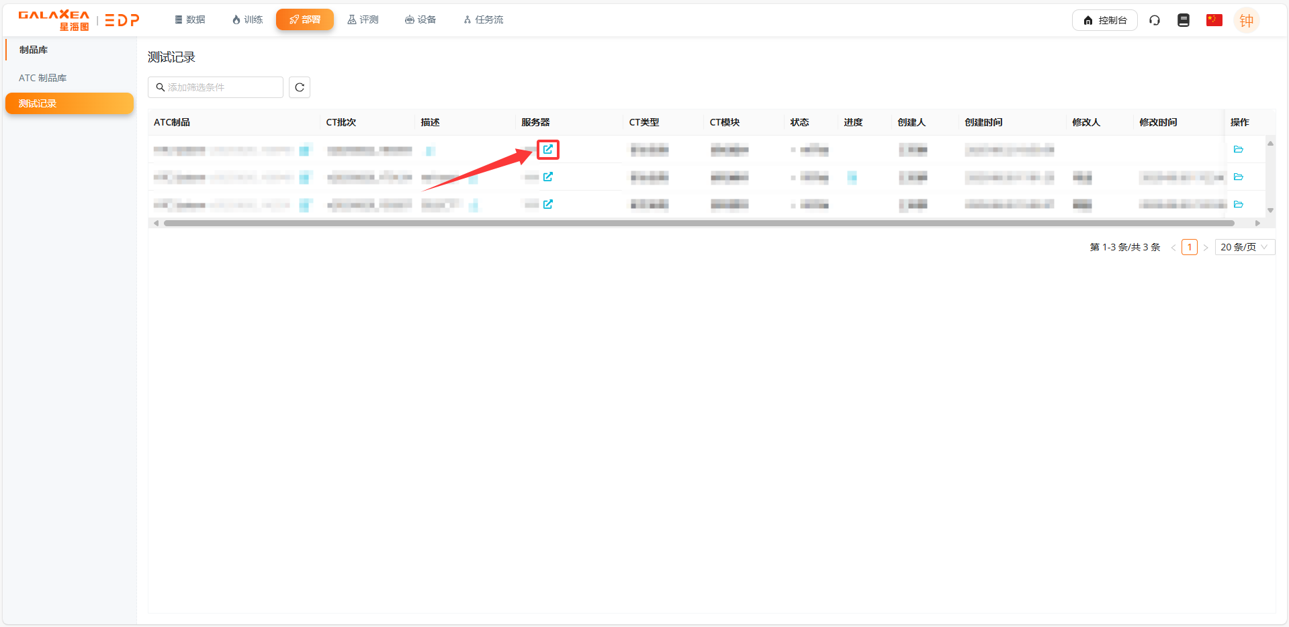
Task: Switch language via China flag icon
Action: [x=1214, y=20]
